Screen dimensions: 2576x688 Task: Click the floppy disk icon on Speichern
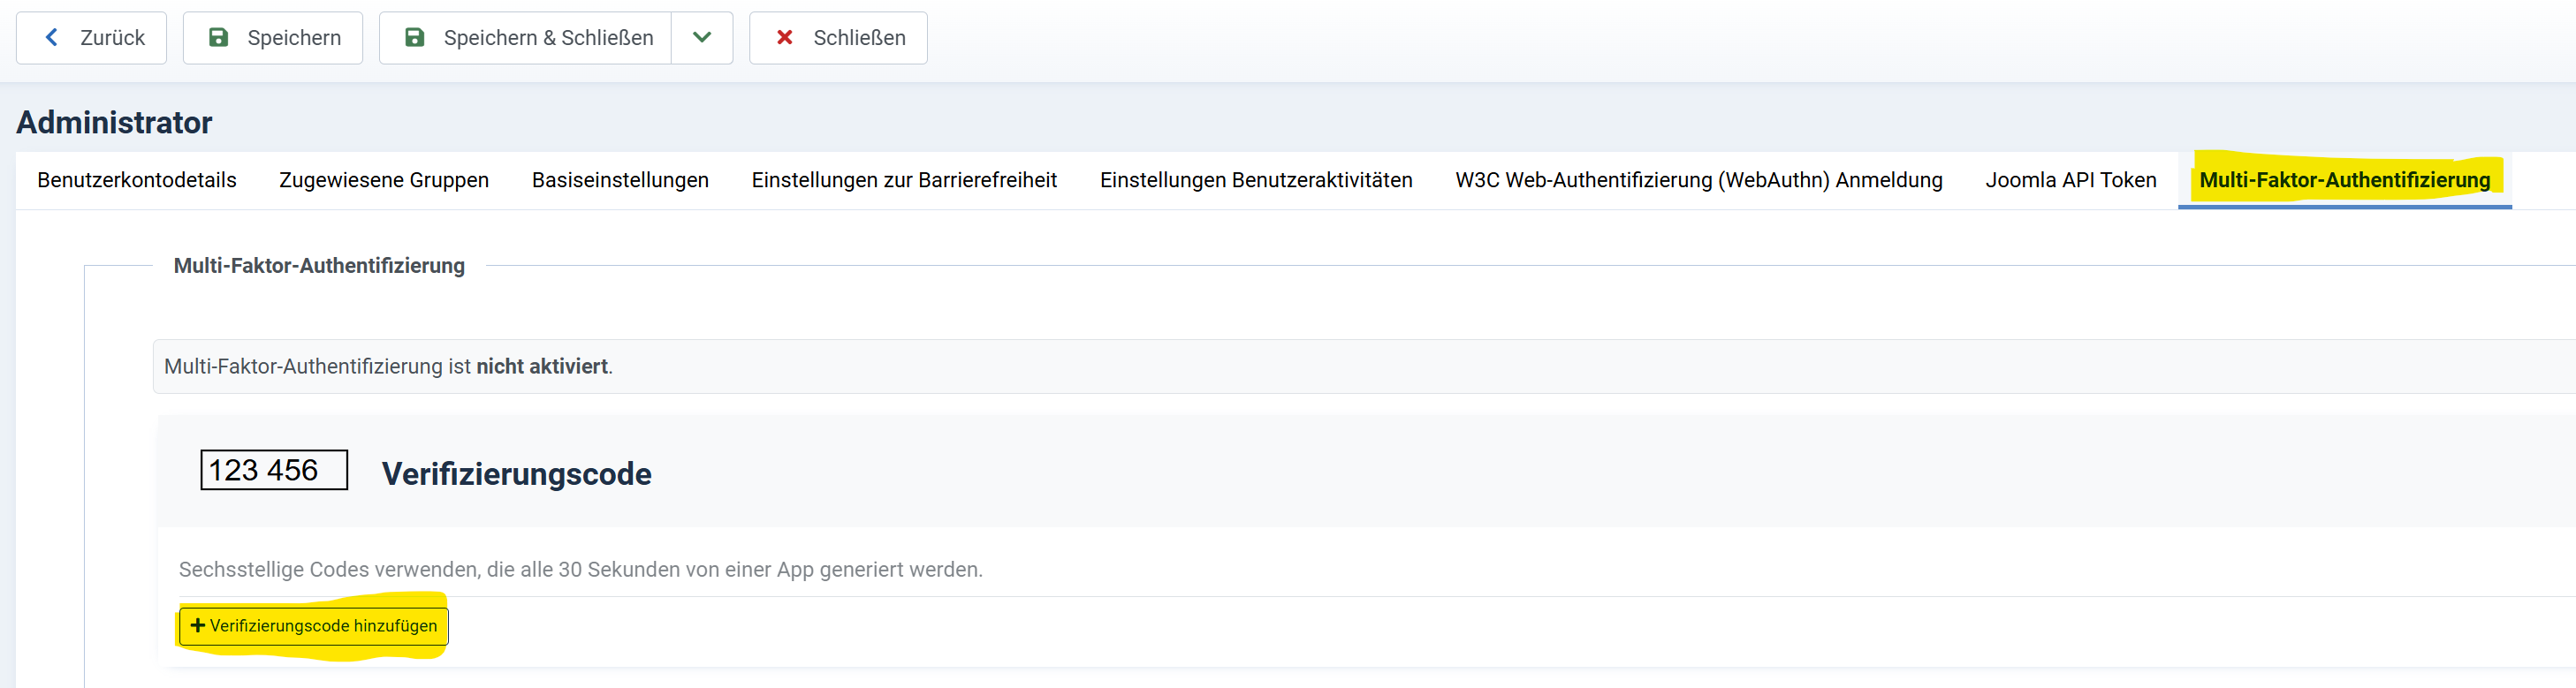(x=218, y=38)
